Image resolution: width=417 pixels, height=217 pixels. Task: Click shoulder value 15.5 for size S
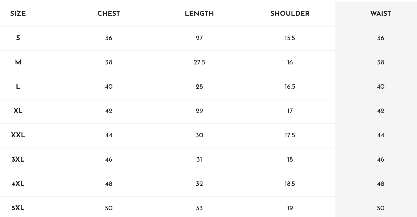(290, 38)
